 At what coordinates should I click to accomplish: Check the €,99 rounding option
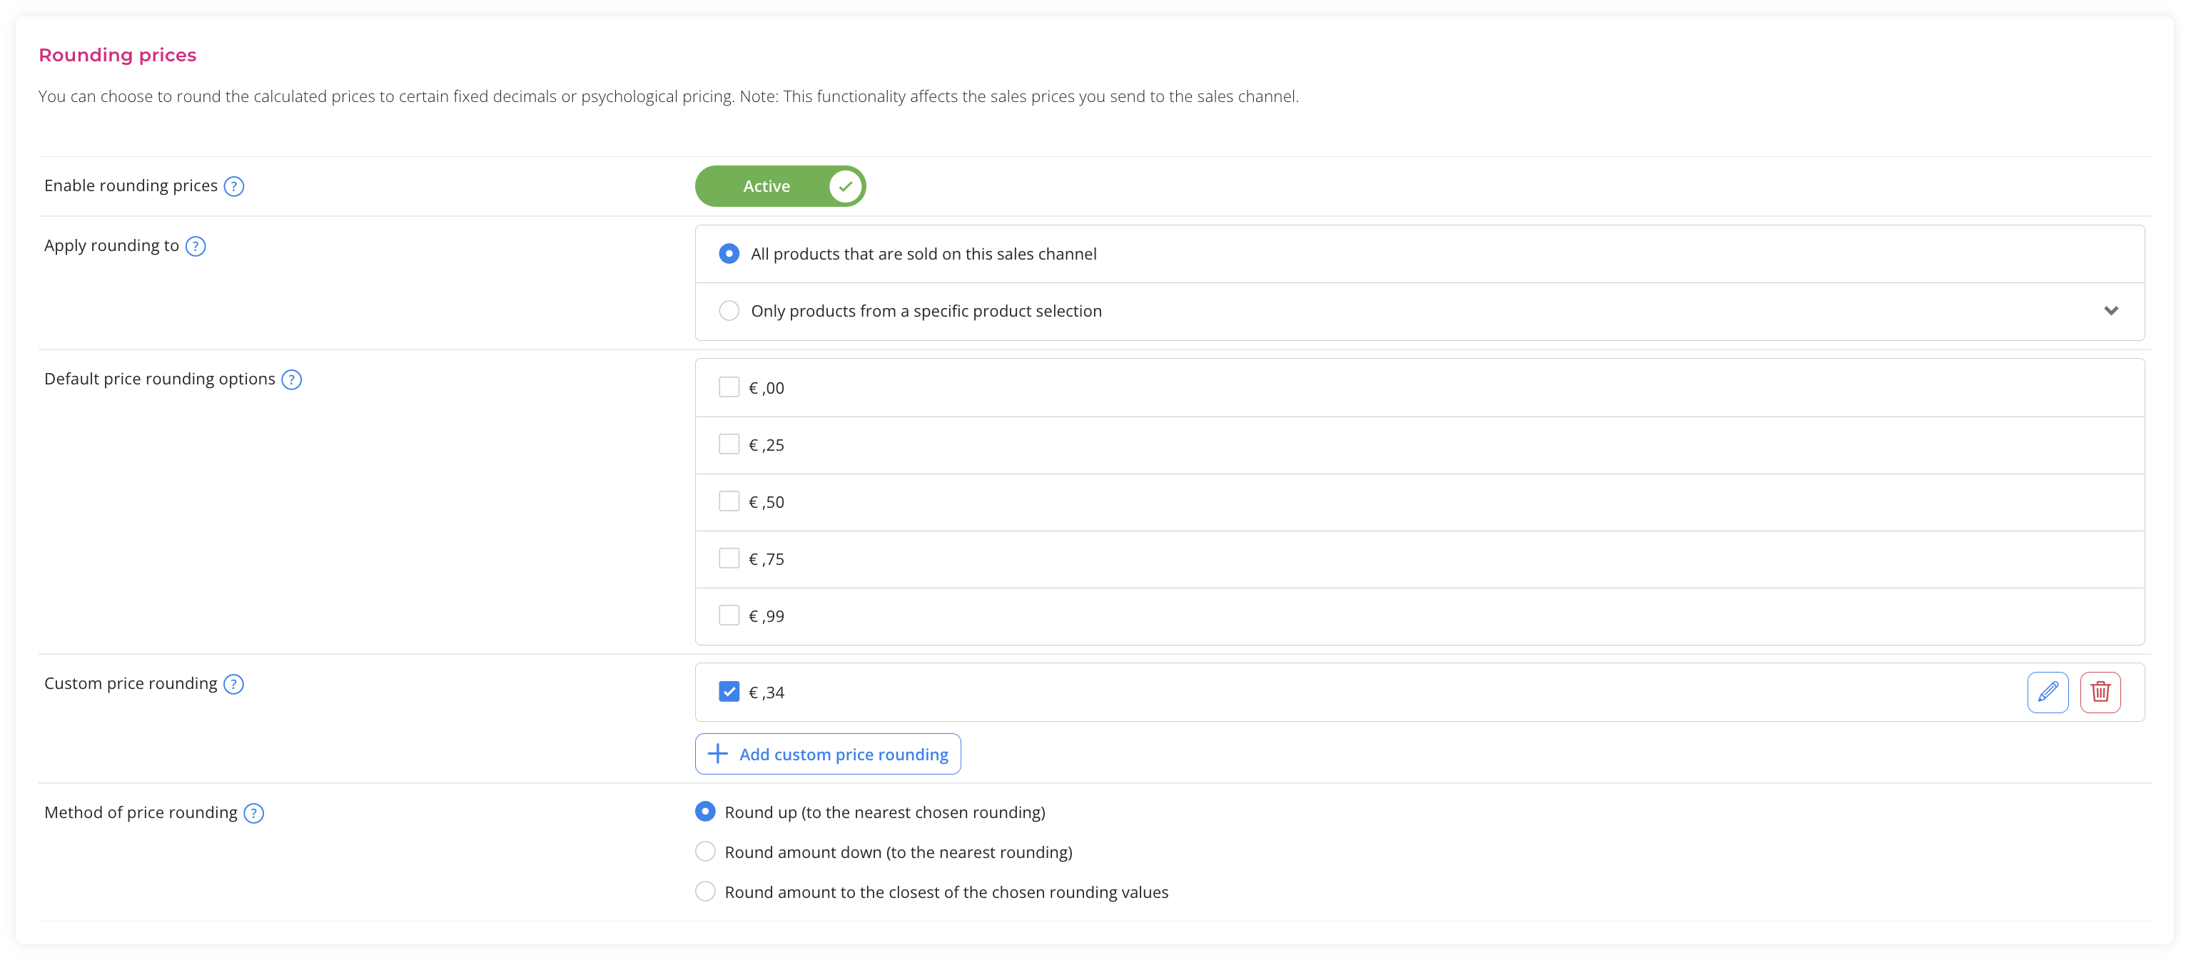pos(729,616)
